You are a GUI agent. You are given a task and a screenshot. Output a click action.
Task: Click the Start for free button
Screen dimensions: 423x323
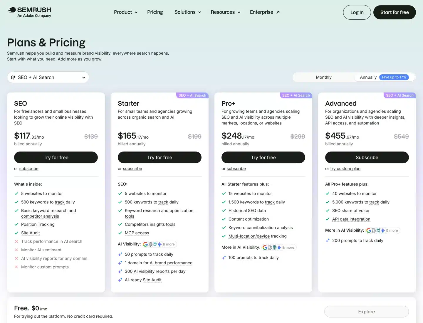(395, 12)
